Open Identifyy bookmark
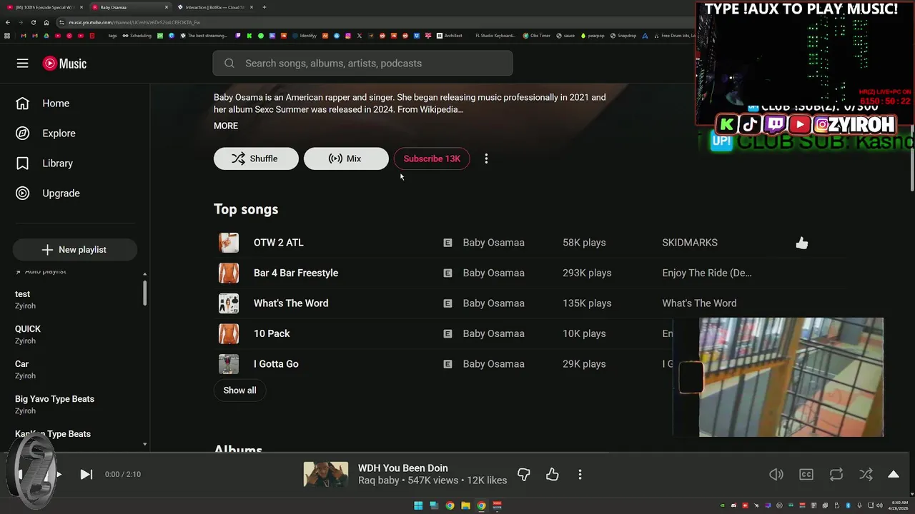Viewport: 915px width, 514px height. click(305, 36)
